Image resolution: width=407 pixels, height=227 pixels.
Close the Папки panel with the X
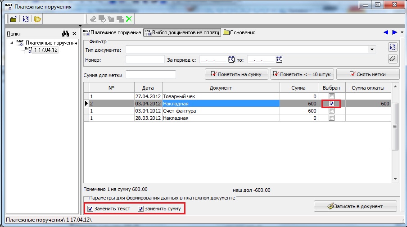coord(74,33)
